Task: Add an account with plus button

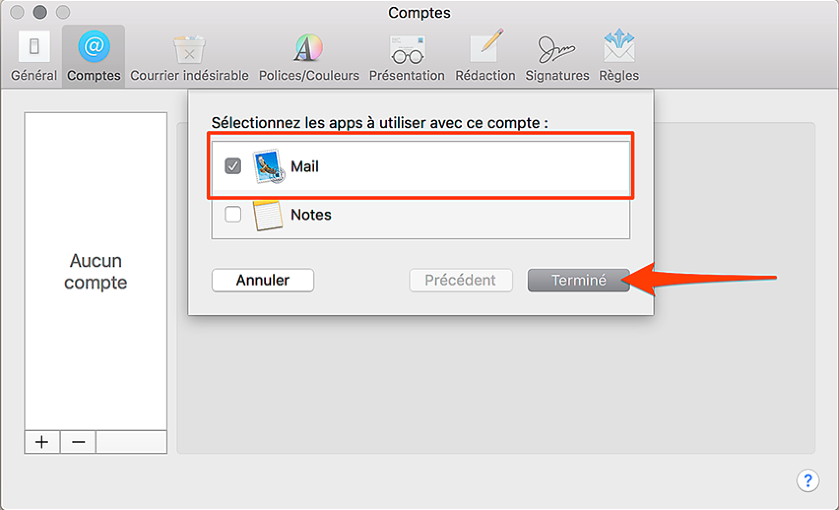Action: 42,442
